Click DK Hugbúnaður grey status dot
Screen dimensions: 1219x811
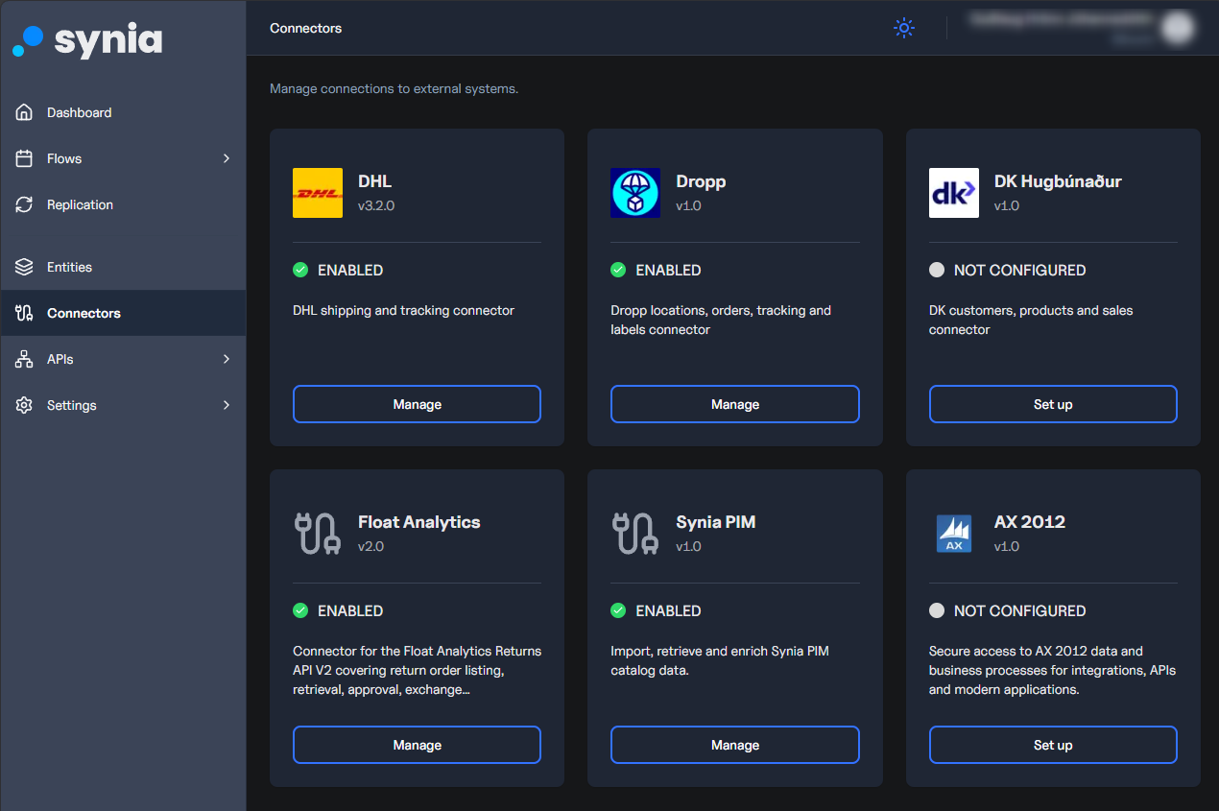[x=937, y=270]
